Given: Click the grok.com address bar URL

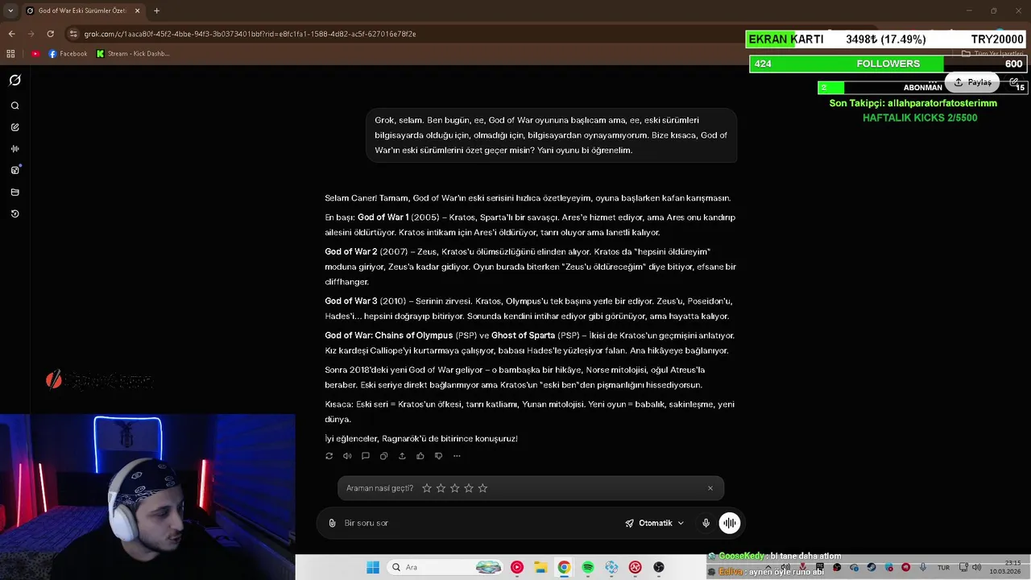Looking at the screenshot, I should point(250,34).
